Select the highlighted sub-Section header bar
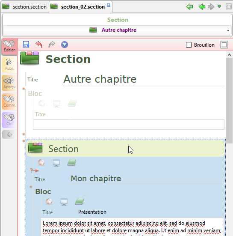The width and height of the screenshot is (233, 236). (126, 148)
